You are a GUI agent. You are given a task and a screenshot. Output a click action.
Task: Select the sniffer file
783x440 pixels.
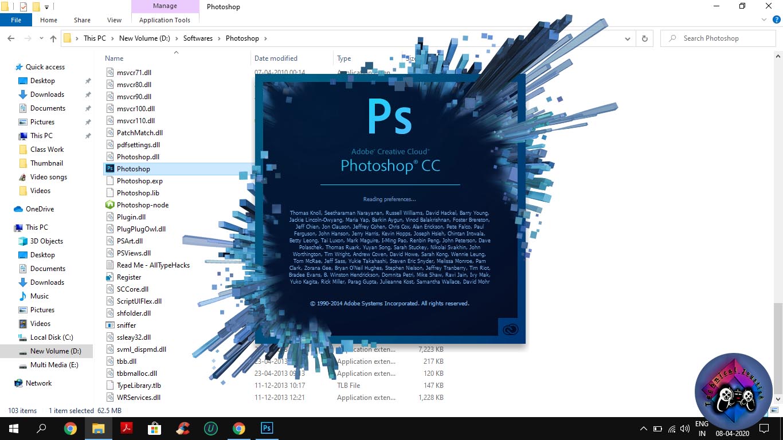(x=126, y=325)
